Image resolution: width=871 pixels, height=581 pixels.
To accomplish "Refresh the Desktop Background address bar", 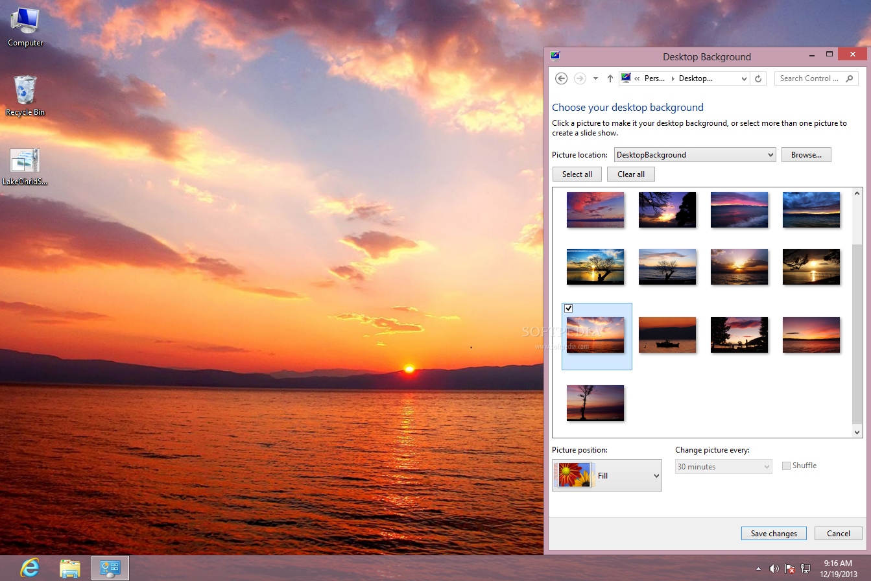I will 759,78.
